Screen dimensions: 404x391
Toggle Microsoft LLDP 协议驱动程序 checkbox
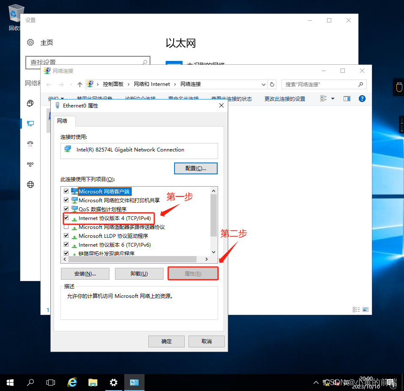(x=66, y=235)
